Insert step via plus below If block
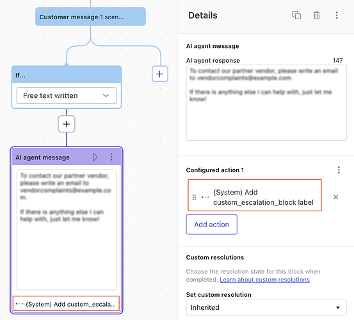Viewport: 354px width, 320px height. click(x=67, y=124)
